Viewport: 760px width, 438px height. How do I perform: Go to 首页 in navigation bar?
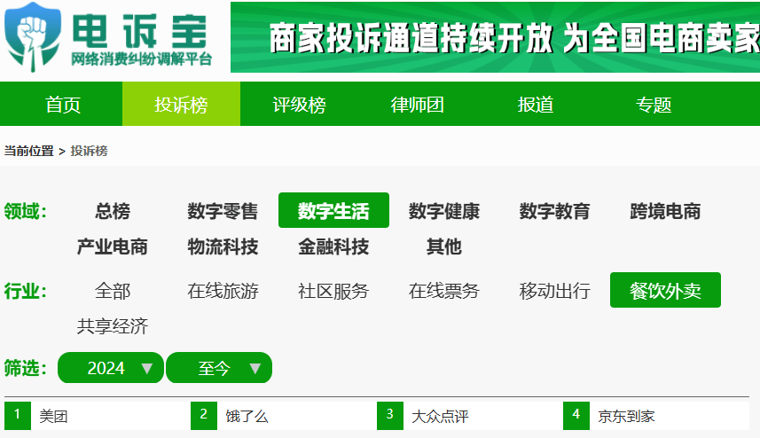63,104
